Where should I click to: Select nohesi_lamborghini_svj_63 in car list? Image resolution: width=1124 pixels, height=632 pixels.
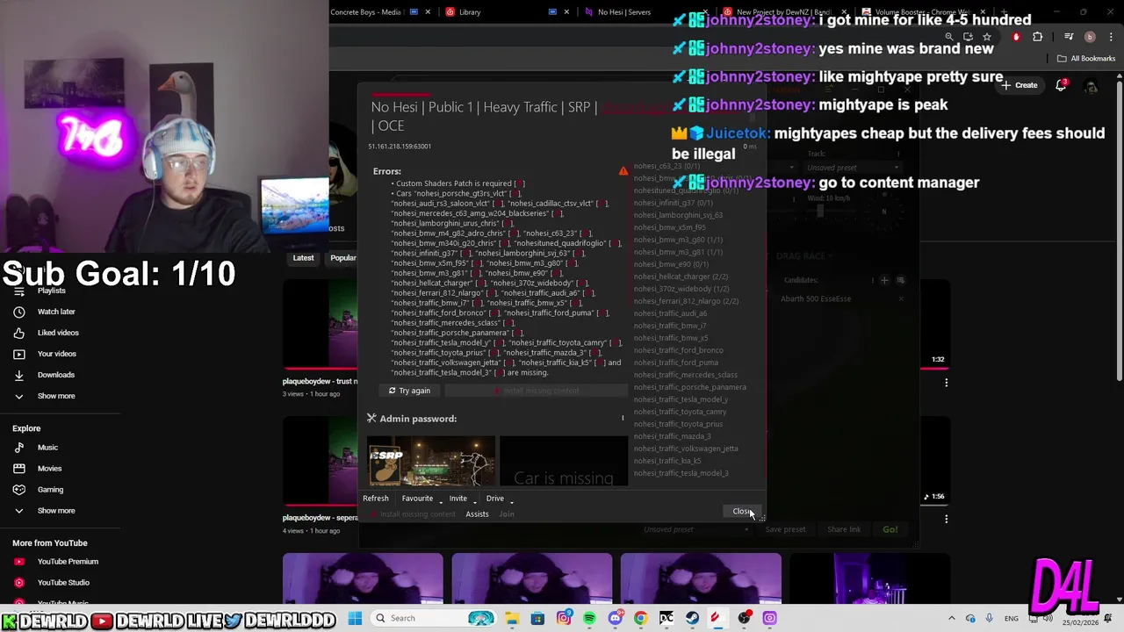click(678, 215)
